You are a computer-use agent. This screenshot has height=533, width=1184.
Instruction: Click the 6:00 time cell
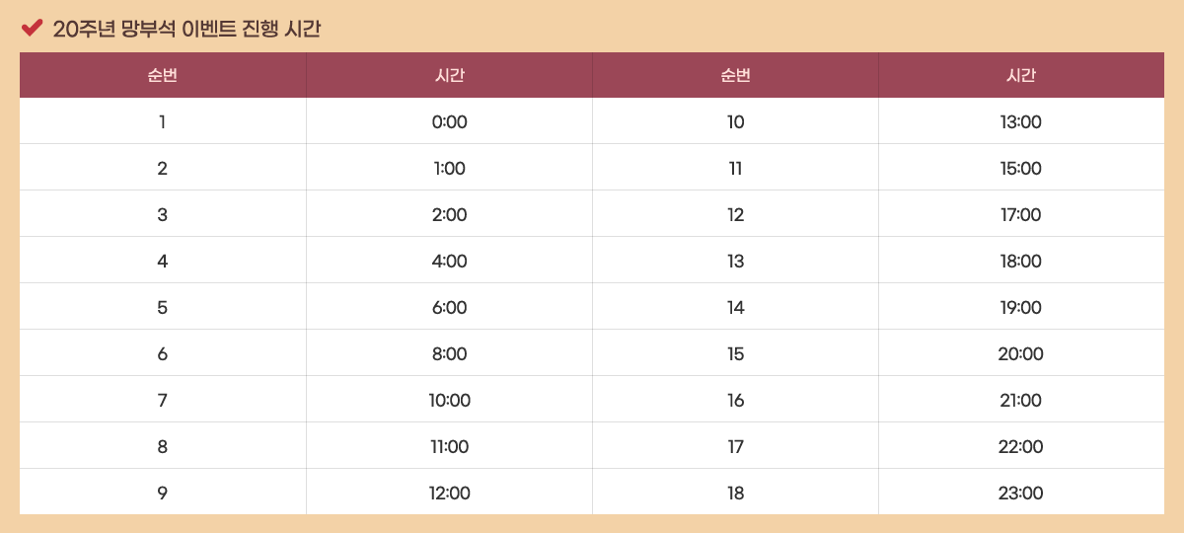point(449,308)
